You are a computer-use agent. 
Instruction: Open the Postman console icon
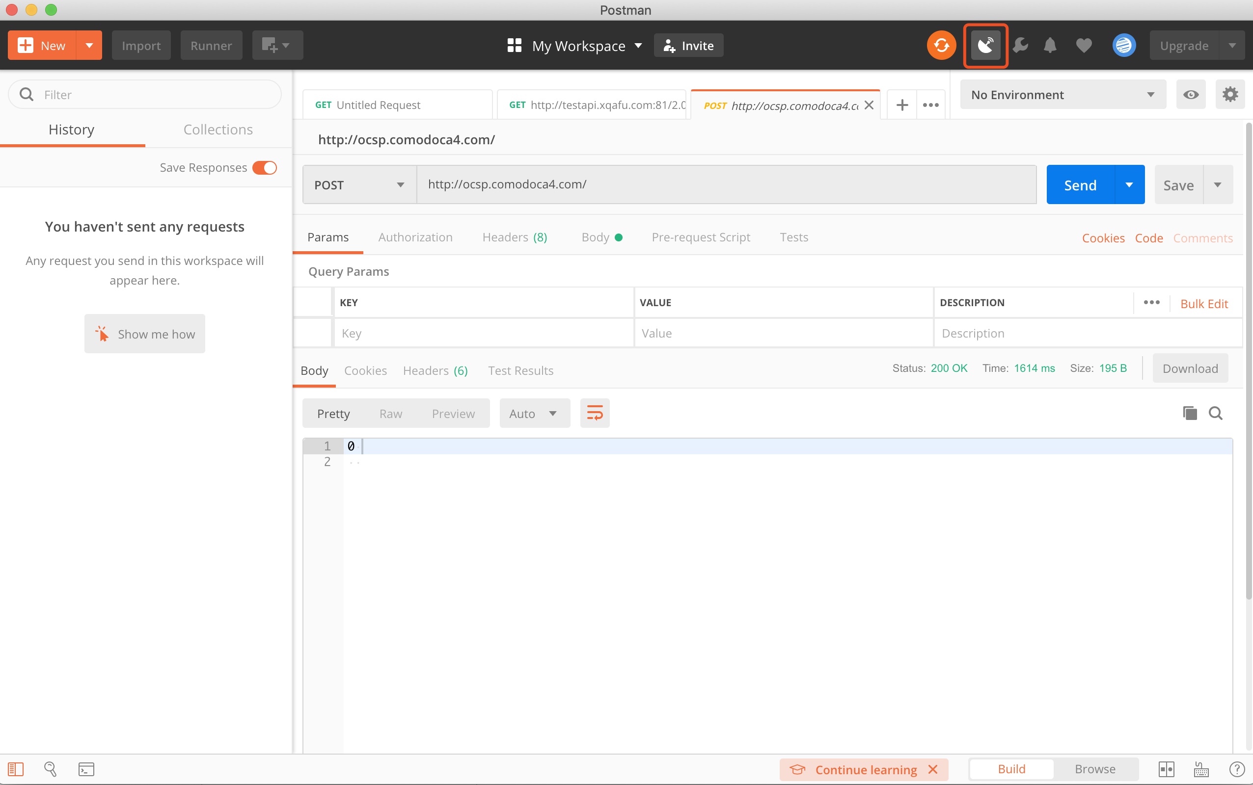pyautogui.click(x=86, y=769)
